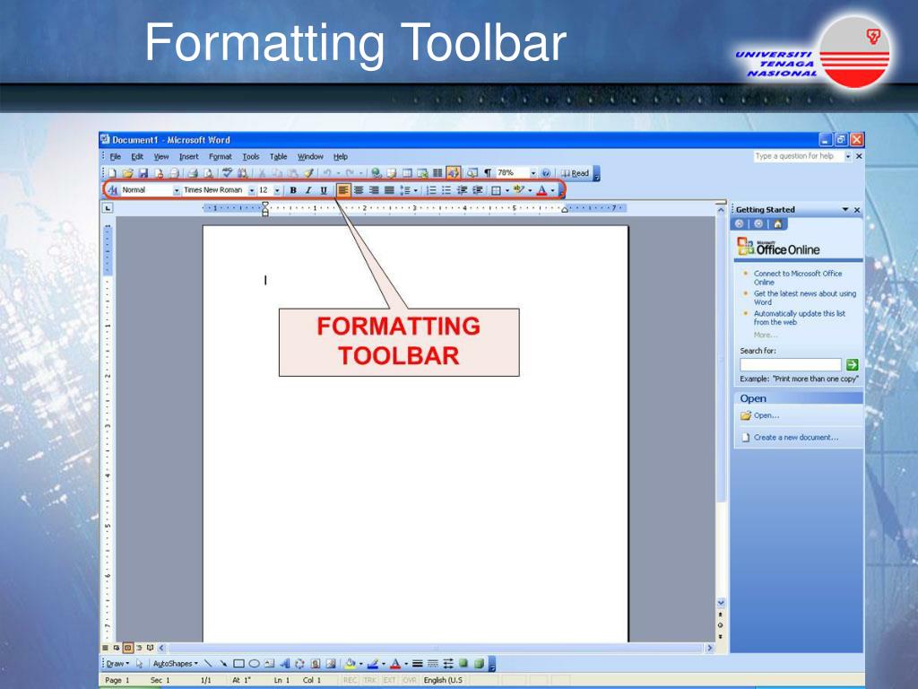Click the Format Painter brush icon

click(308, 173)
